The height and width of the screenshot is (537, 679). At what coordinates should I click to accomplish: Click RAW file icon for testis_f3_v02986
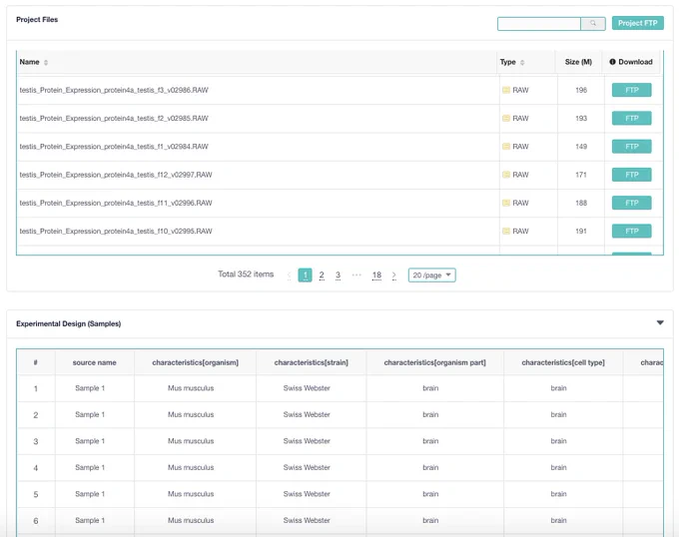[x=506, y=90]
